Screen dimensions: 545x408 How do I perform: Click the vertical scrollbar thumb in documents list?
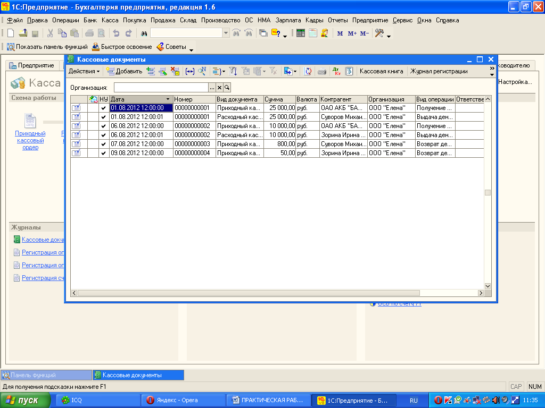click(x=488, y=192)
